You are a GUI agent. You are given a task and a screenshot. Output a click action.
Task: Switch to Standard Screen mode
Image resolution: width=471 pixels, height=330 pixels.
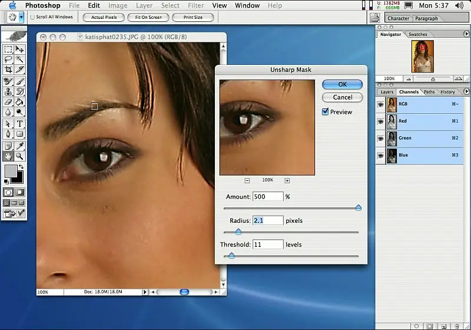tap(6, 203)
